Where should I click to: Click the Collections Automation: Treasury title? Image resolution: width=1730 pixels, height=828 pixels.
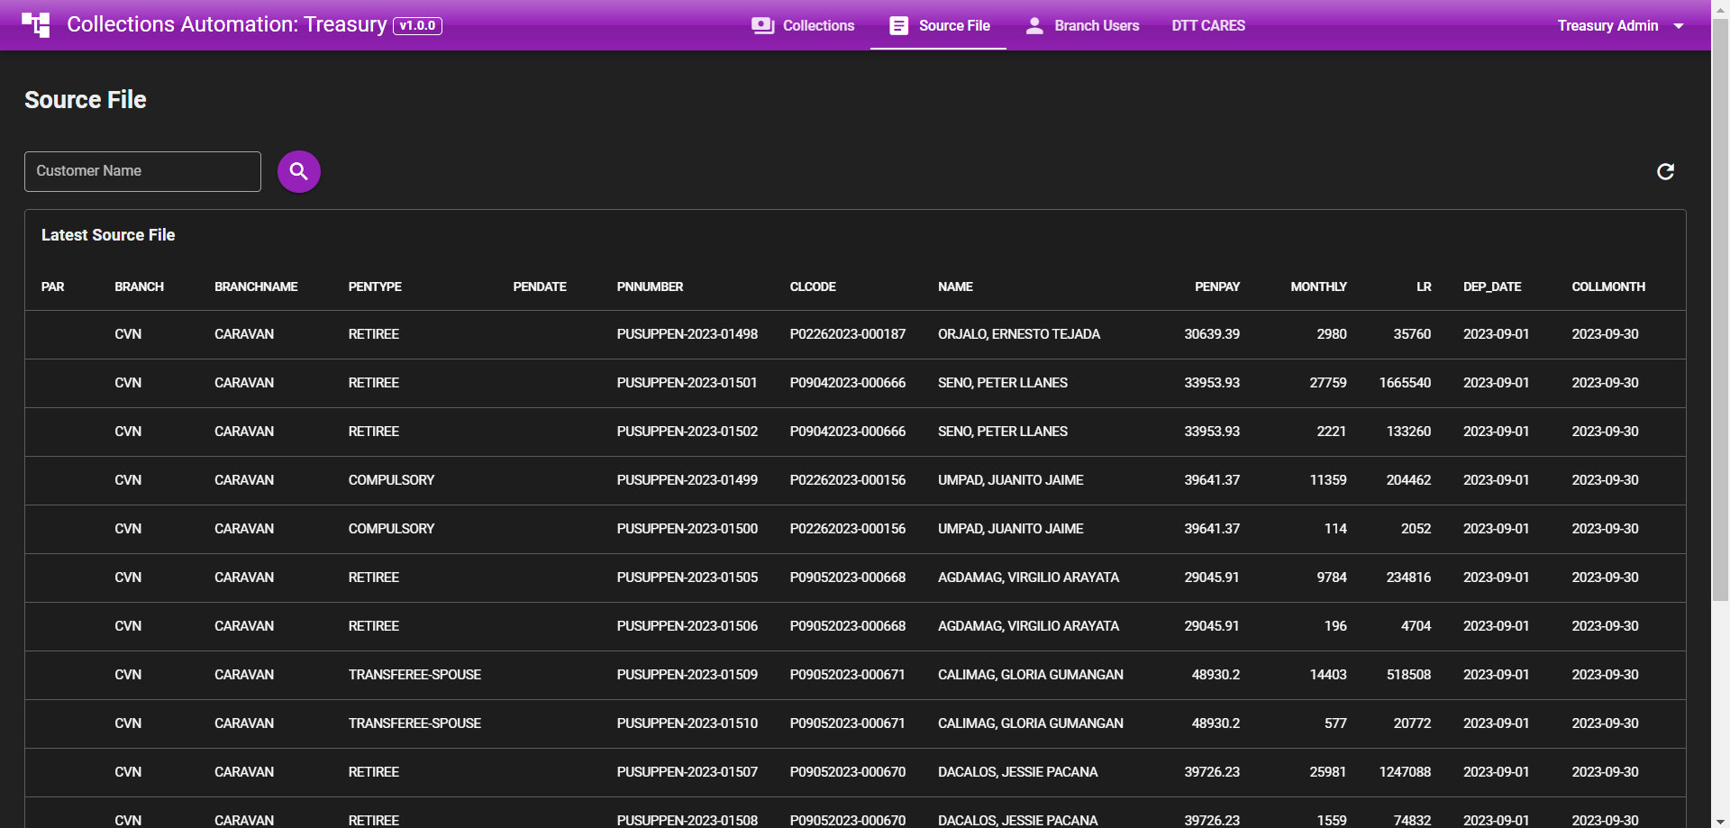(x=227, y=24)
